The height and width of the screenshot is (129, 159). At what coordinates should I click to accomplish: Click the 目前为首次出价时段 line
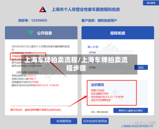click(27, 72)
